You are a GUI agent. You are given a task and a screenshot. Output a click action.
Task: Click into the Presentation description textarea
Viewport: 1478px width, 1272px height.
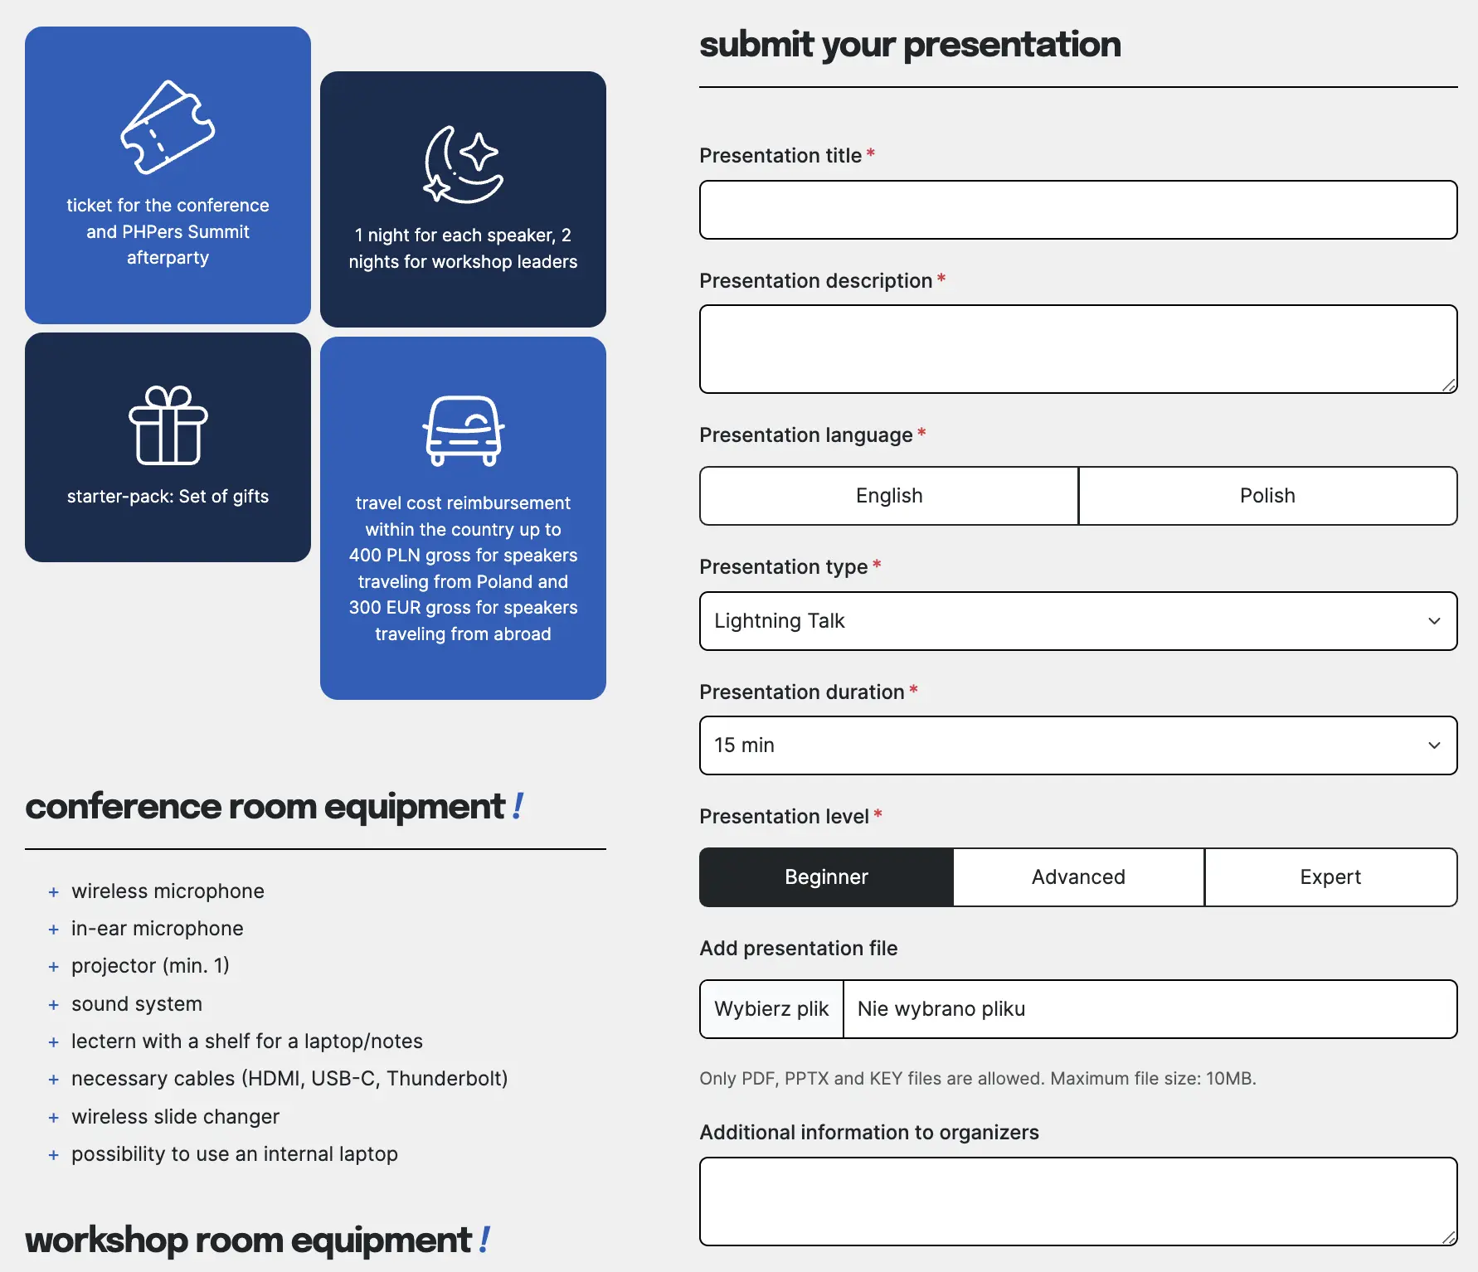point(1077,349)
